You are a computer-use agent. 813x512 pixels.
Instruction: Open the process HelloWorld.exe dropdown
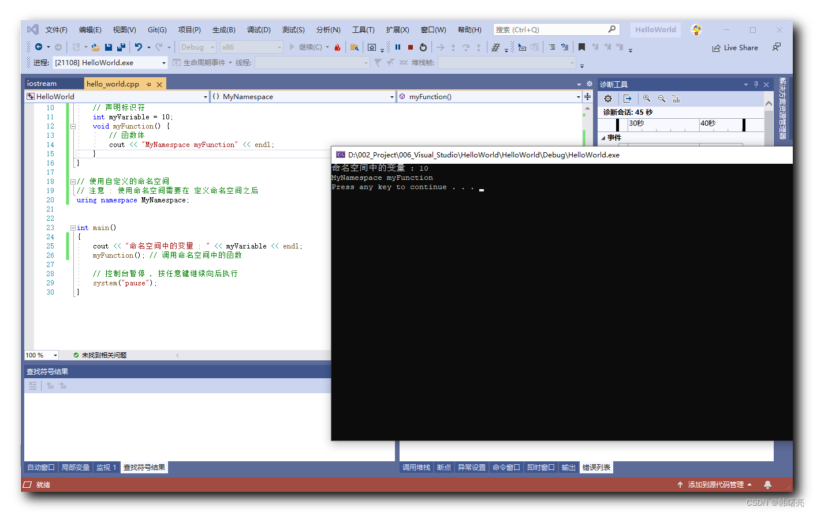pyautogui.click(x=110, y=62)
